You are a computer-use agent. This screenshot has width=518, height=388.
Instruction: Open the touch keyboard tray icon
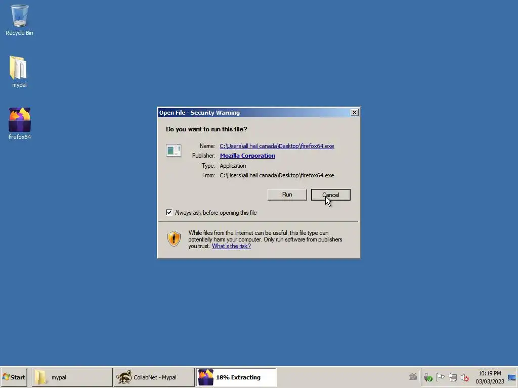click(x=413, y=377)
